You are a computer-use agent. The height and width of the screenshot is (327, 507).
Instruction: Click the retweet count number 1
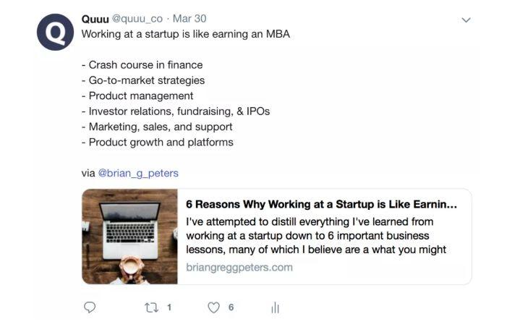[169, 307]
